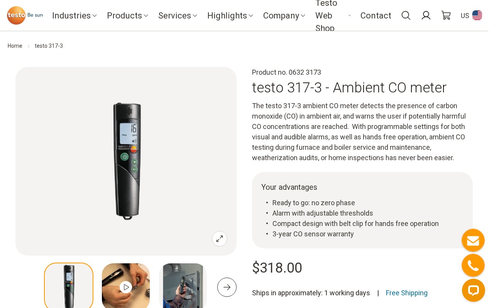
Task: Show next product thumbnails with arrow
Action: point(227,287)
